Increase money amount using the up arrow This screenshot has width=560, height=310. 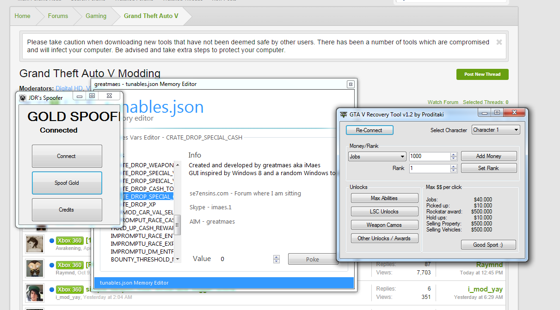[454, 154]
